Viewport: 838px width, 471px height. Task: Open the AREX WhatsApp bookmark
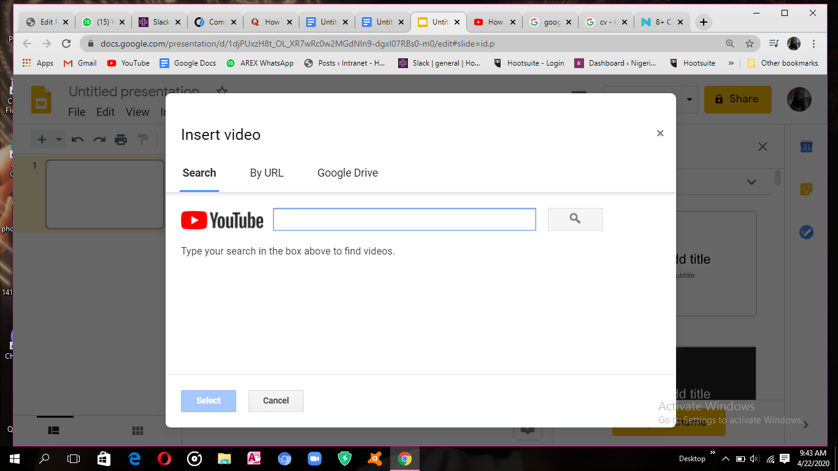(260, 63)
